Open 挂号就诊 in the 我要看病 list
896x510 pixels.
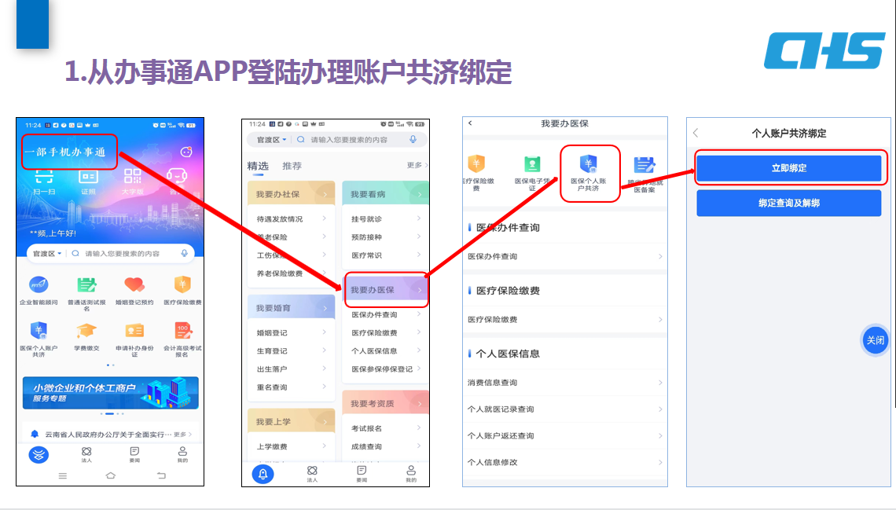[x=385, y=218]
